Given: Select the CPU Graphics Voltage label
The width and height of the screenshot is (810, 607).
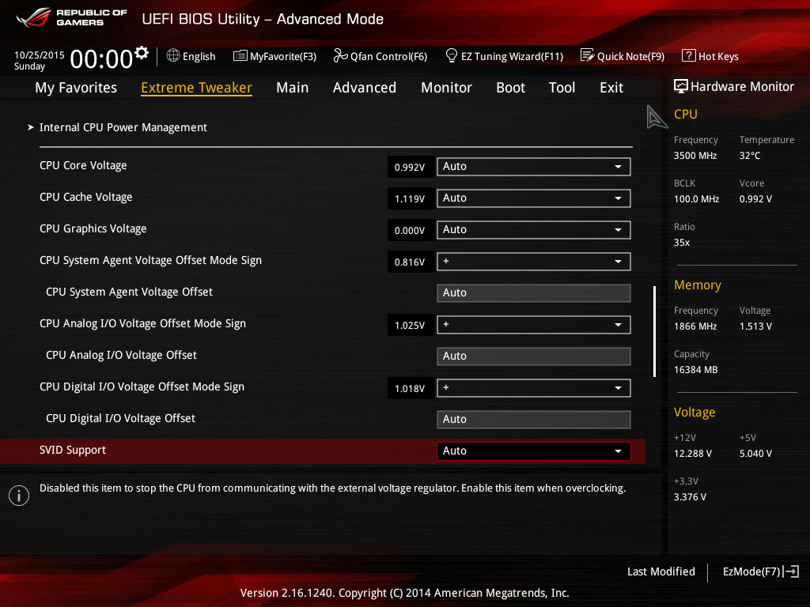Looking at the screenshot, I should click(93, 228).
